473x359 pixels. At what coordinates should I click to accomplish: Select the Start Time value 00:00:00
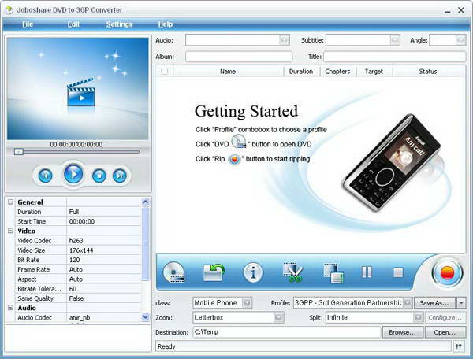103,221
